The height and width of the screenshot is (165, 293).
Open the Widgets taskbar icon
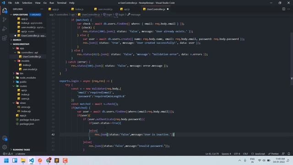pyautogui.click(x=15, y=160)
